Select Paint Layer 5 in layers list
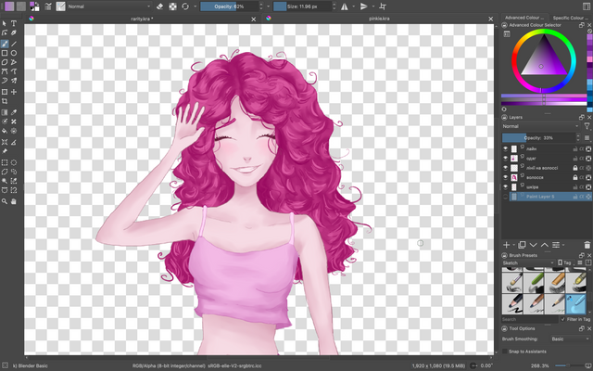The image size is (593, 371). (x=542, y=197)
